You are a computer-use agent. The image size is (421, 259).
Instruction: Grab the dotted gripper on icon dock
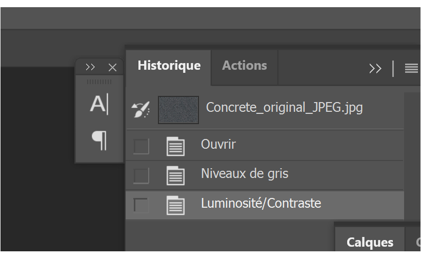point(99,82)
